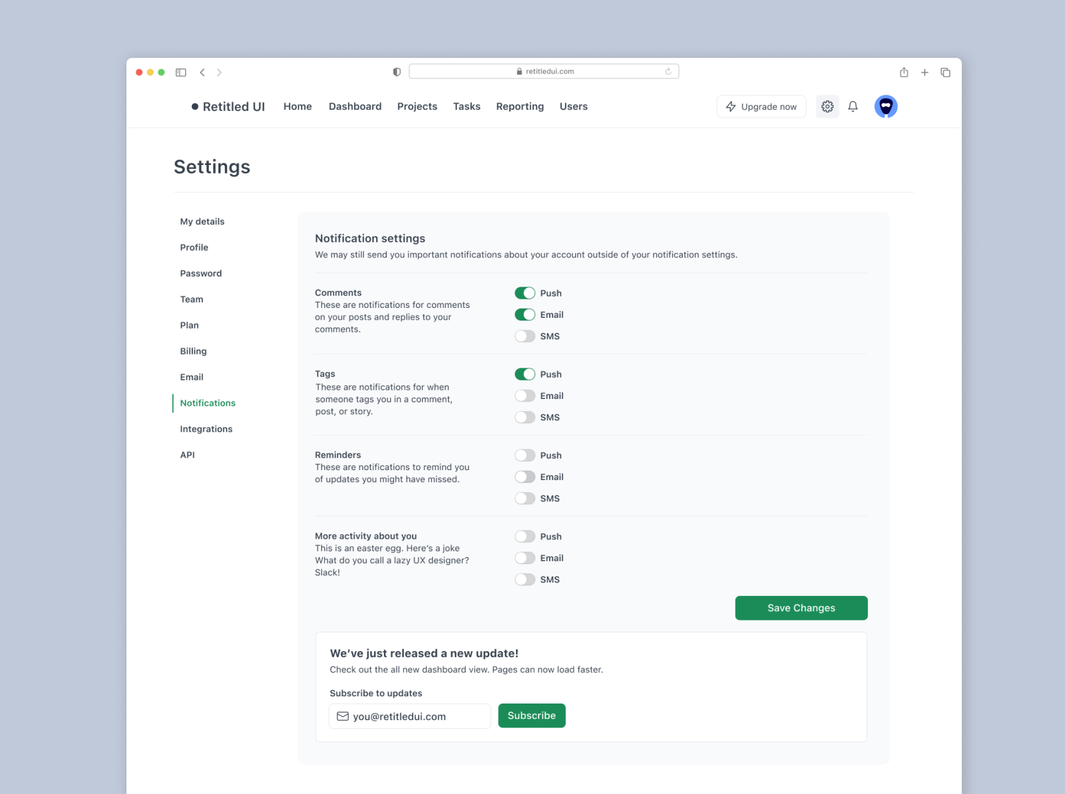1065x794 pixels.
Task: Click the share icon in the browser toolbar
Action: tap(904, 72)
